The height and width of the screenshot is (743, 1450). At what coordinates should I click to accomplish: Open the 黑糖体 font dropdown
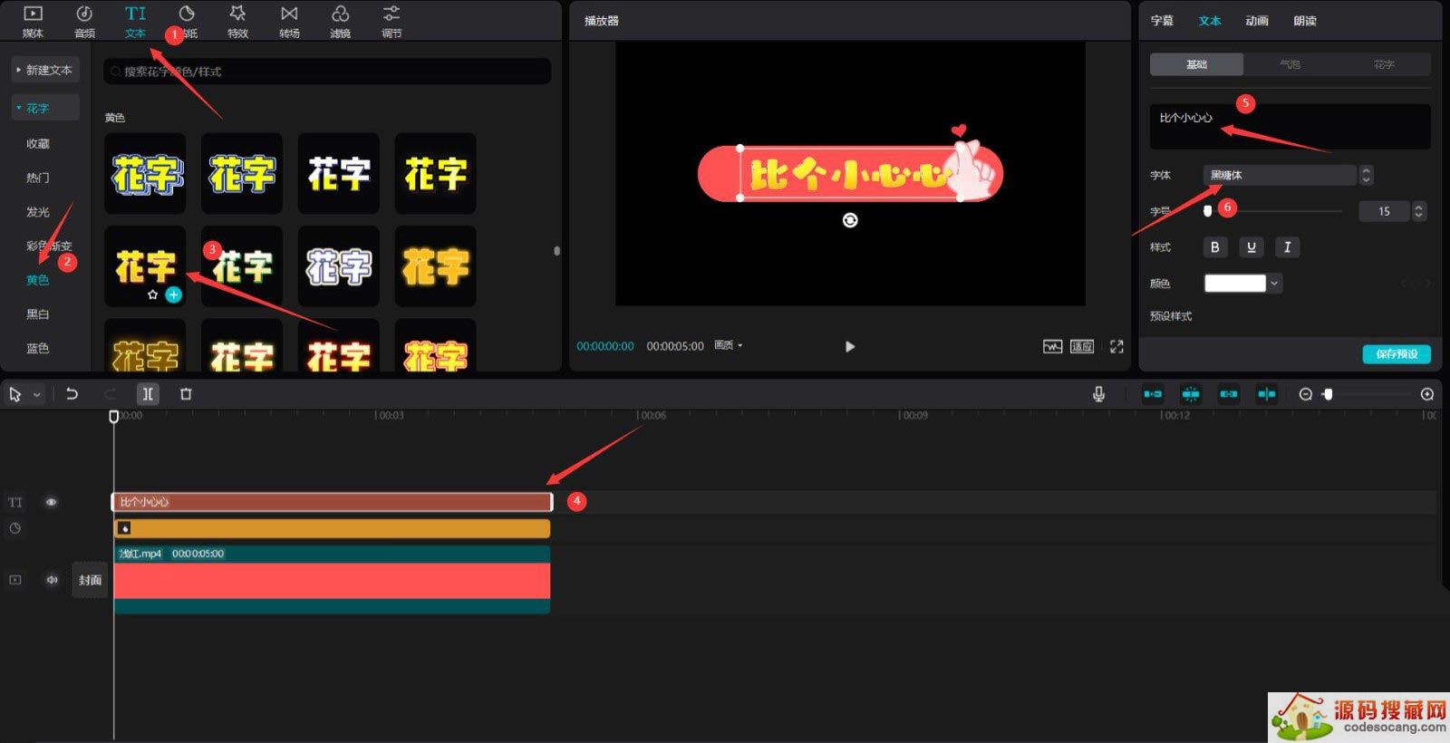tap(1280, 175)
